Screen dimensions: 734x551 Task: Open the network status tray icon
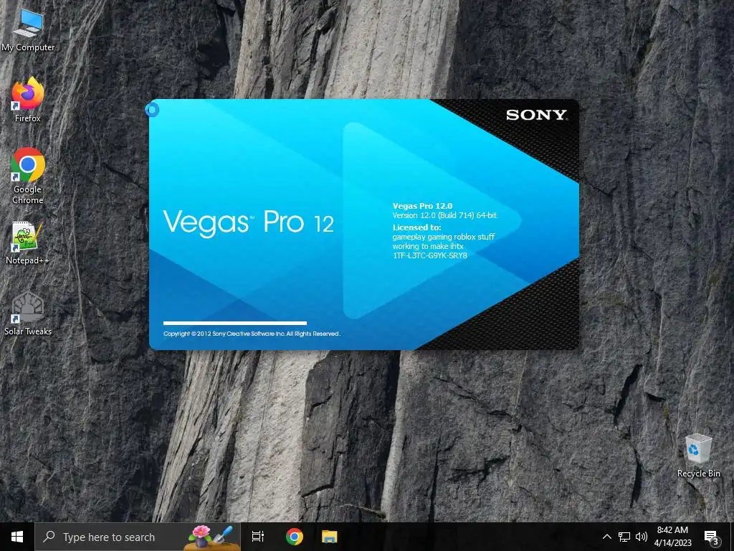[624, 537]
